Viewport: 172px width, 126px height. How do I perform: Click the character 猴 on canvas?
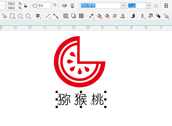tap(81, 99)
